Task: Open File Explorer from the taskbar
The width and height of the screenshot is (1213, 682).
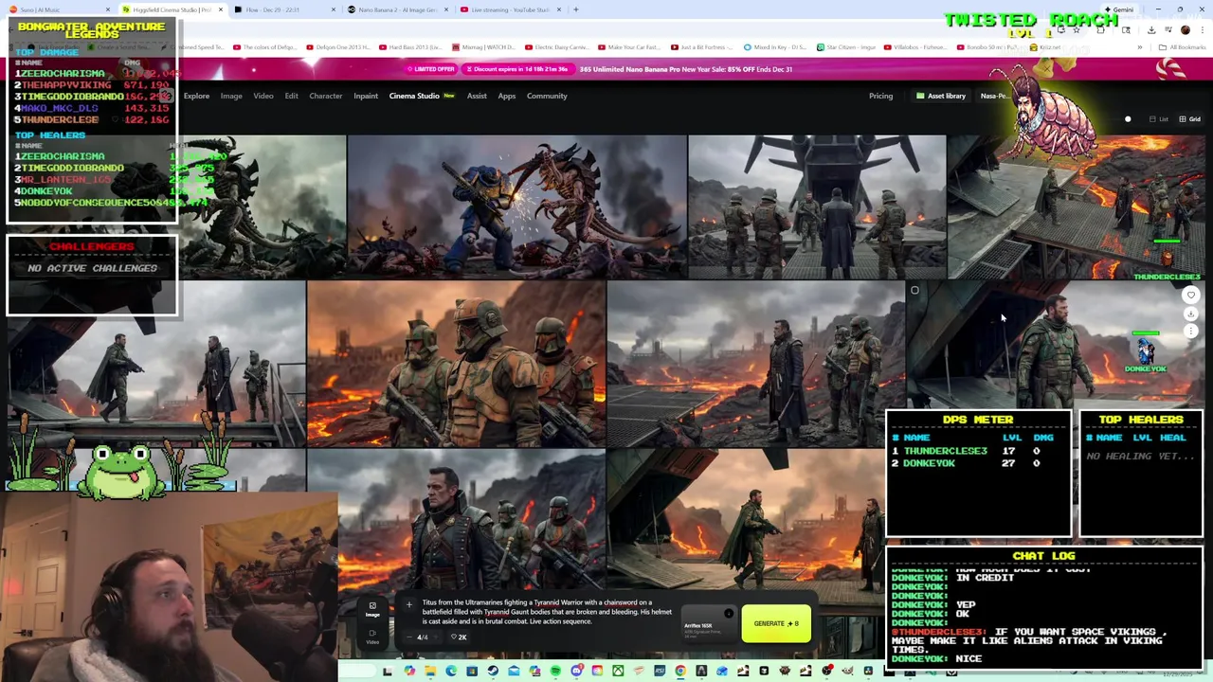Action: tap(430, 671)
